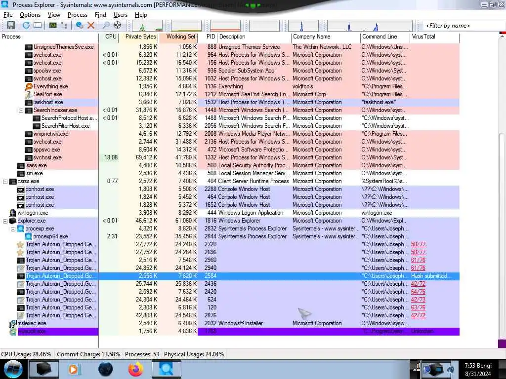506x379 pixels.
Task: Open the Help menu
Action: pos(141,15)
